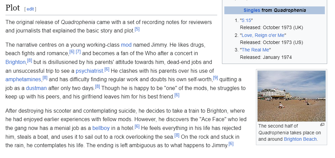This screenshot has width=335, height=158.
Task: Open the psychiatrist link
Action: 89,71
